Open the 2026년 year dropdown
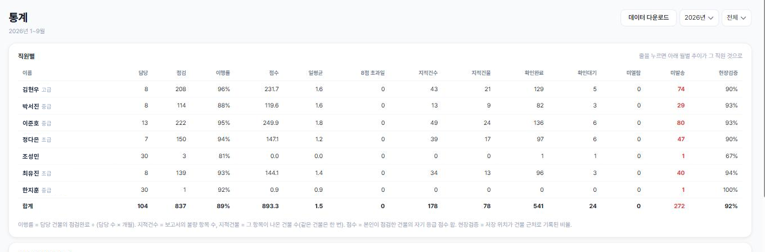This screenshot has height=252, width=765. [x=699, y=17]
